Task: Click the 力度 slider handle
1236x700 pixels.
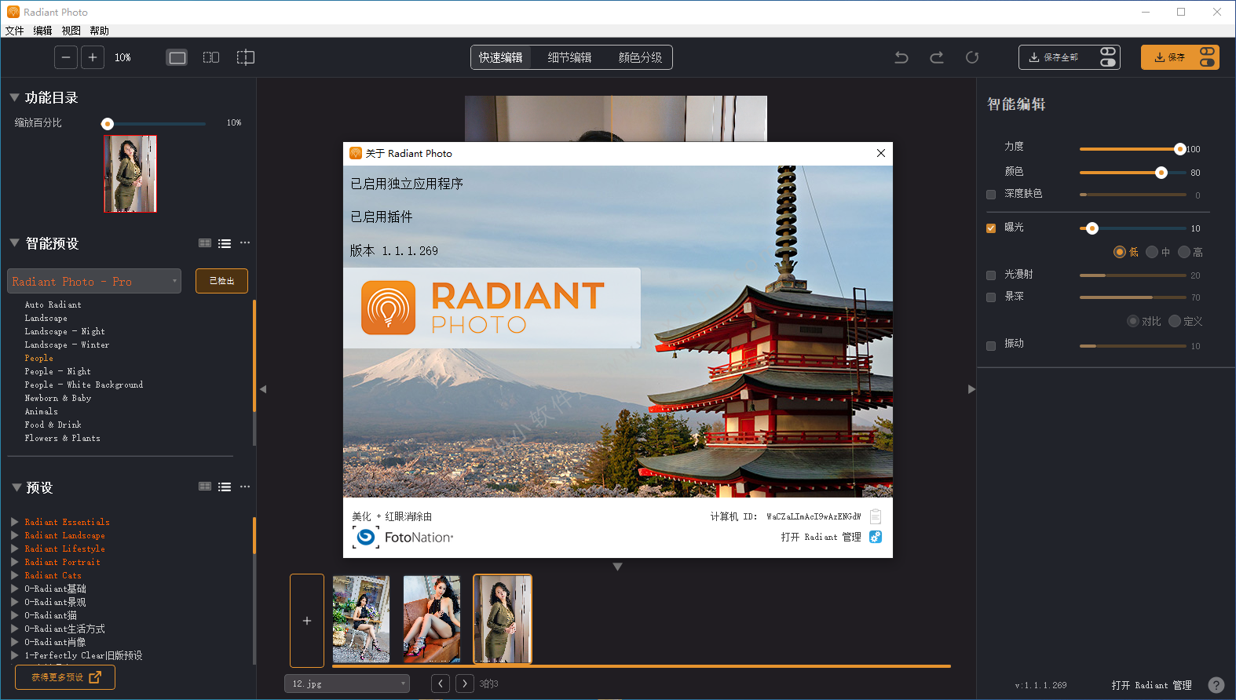Action: (1179, 149)
